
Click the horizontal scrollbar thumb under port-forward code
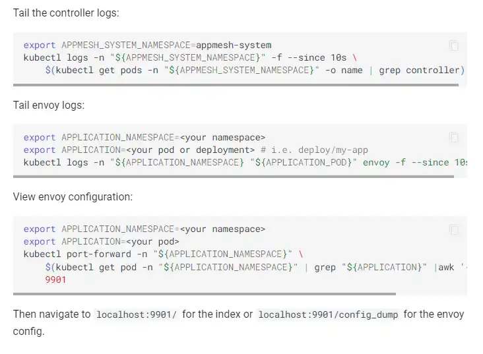tap(205, 293)
